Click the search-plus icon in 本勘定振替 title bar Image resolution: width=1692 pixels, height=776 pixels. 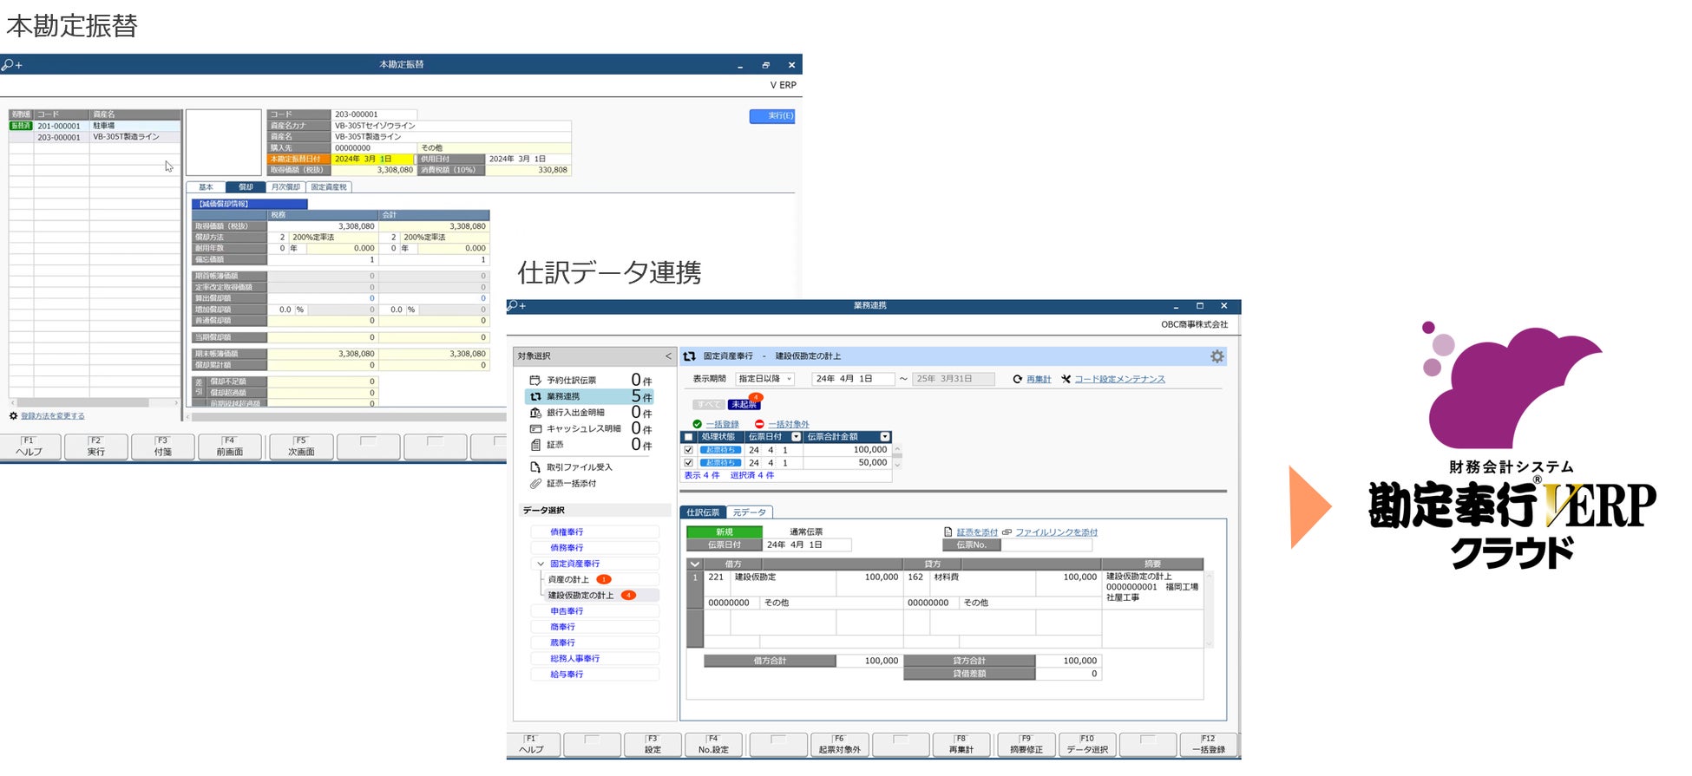click(11, 64)
